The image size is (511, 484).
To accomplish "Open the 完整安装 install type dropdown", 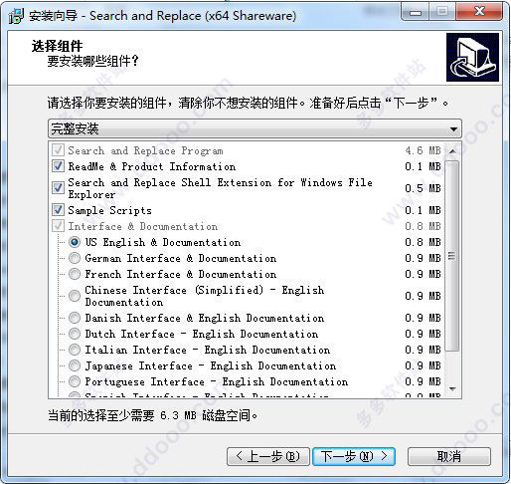I will [x=255, y=128].
